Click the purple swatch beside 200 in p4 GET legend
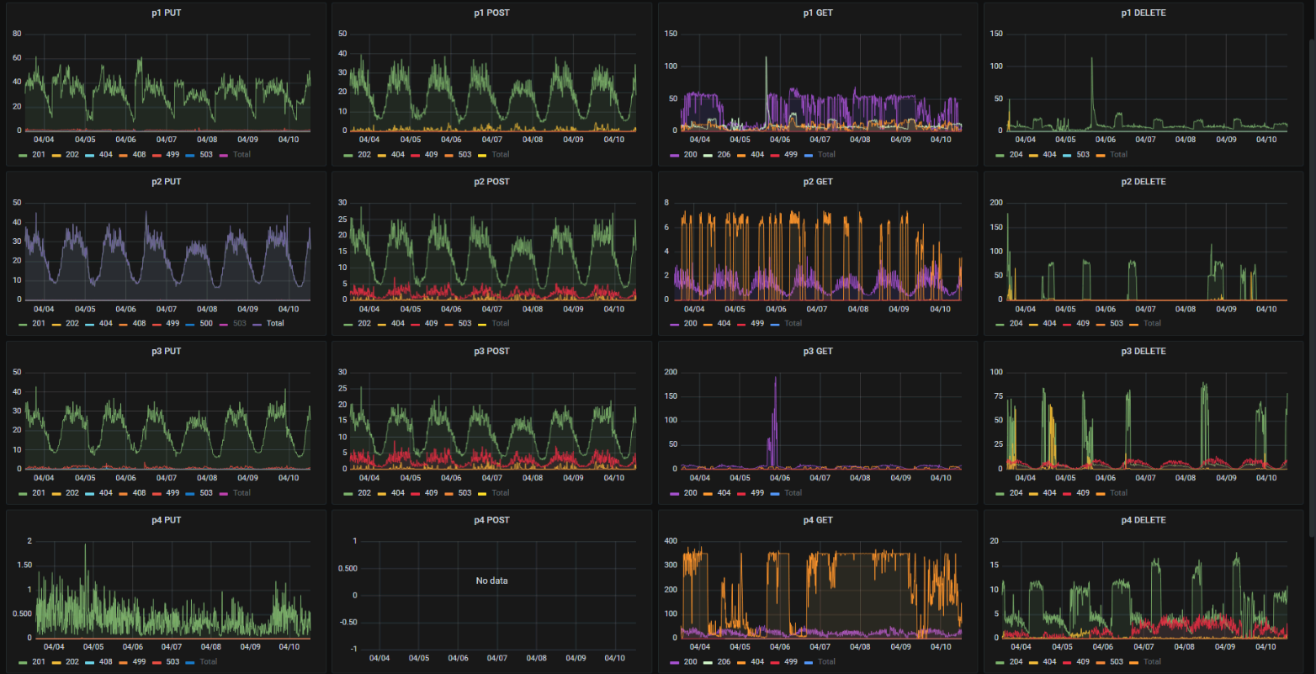The height and width of the screenshot is (674, 1316). [675, 662]
